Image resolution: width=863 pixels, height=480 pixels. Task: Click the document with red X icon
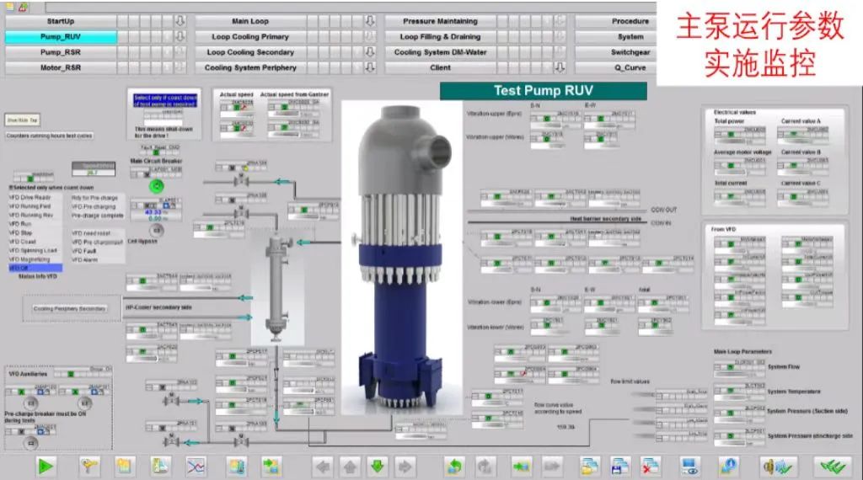coord(651,466)
